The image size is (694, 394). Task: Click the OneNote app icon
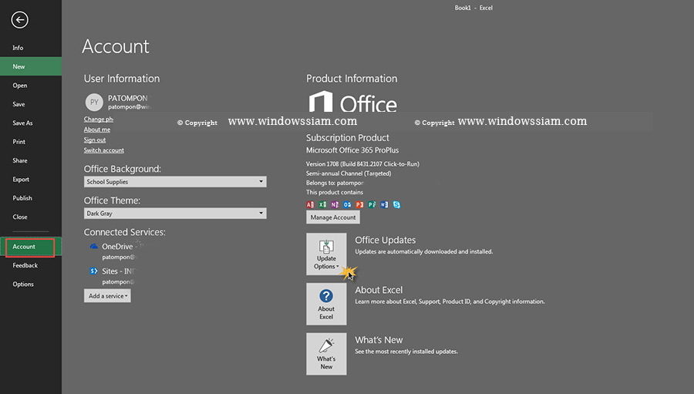[335, 204]
